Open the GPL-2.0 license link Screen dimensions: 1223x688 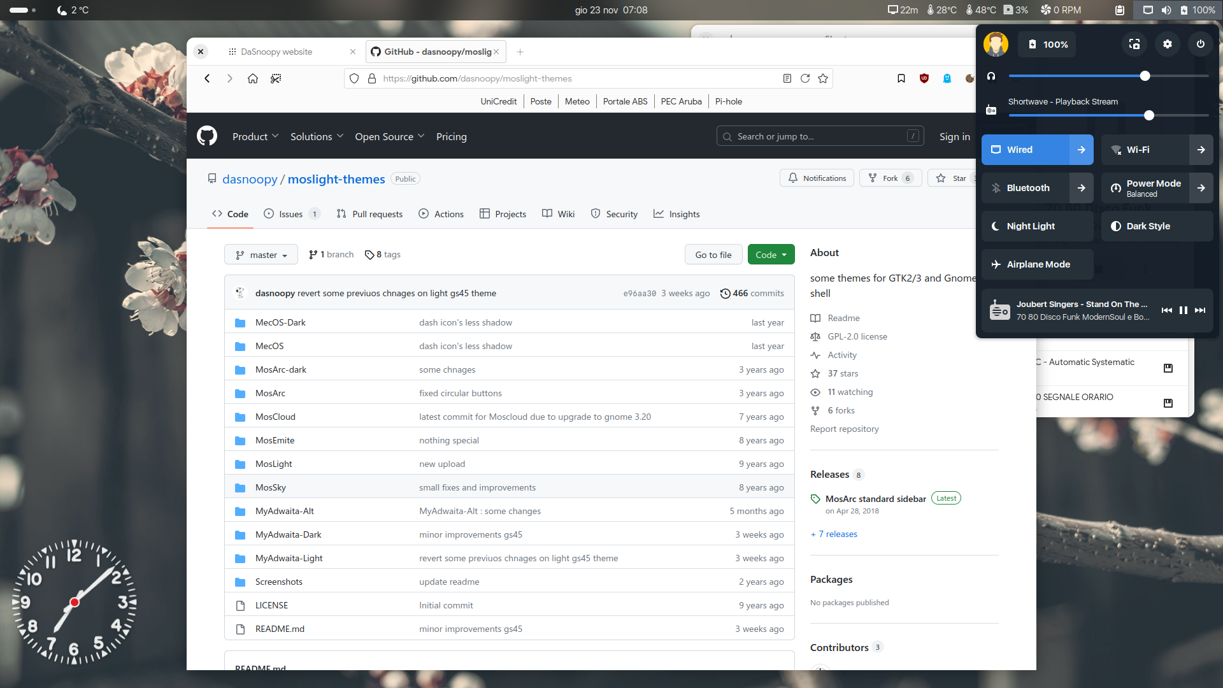(x=857, y=336)
